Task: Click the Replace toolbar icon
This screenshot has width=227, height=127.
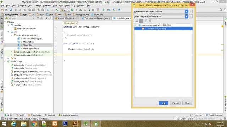Action: [43, 10]
